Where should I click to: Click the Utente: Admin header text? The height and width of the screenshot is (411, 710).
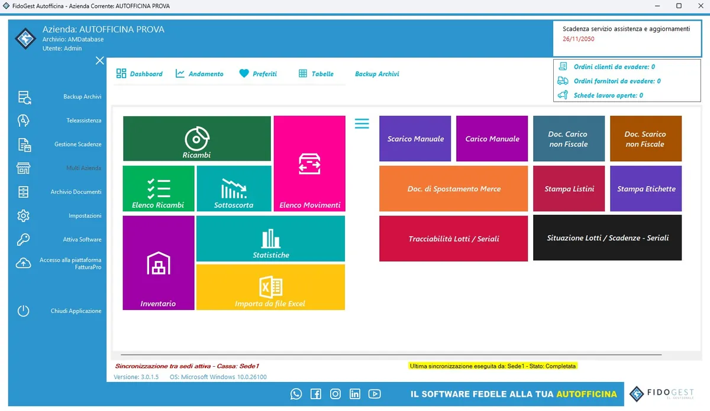tap(62, 48)
